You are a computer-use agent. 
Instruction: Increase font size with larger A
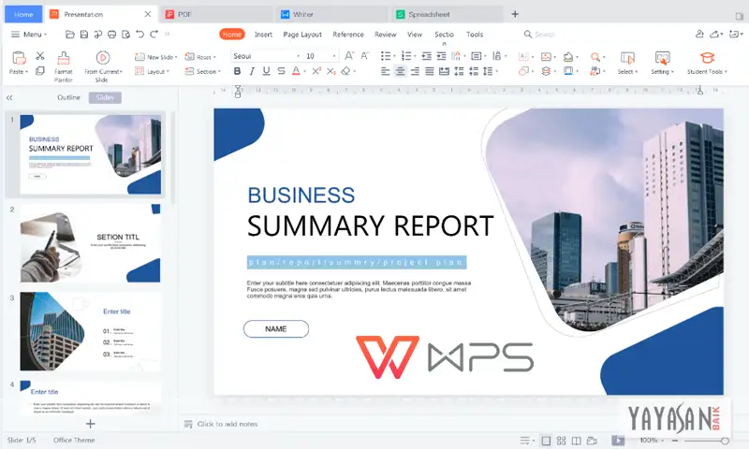[x=349, y=56]
